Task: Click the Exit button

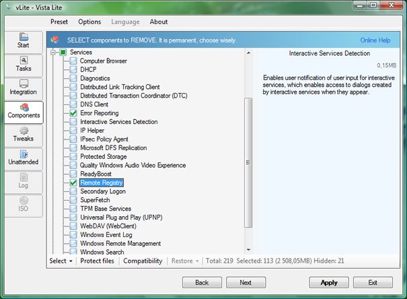Action: click(373, 282)
